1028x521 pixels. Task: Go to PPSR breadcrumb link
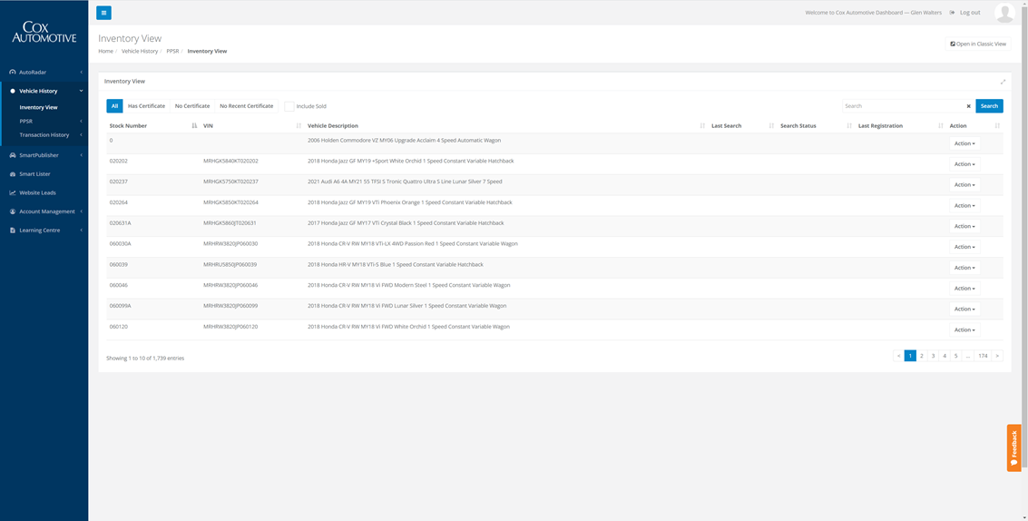coord(172,51)
